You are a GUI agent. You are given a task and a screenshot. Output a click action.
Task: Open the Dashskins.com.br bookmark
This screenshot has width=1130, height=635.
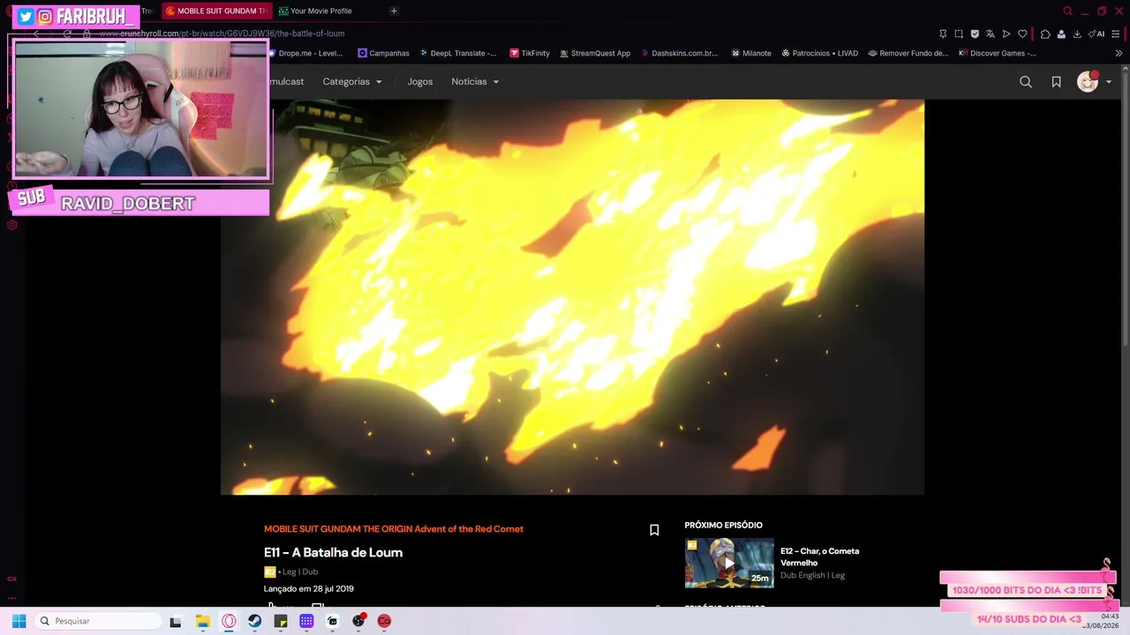click(679, 53)
